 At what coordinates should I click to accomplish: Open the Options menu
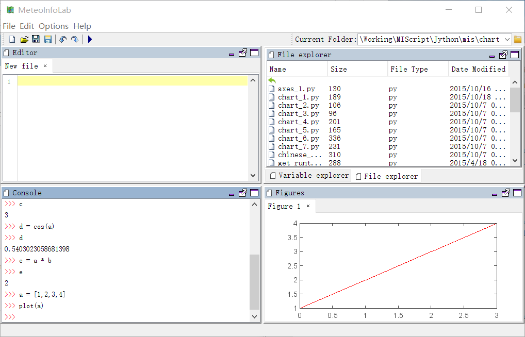(x=54, y=26)
